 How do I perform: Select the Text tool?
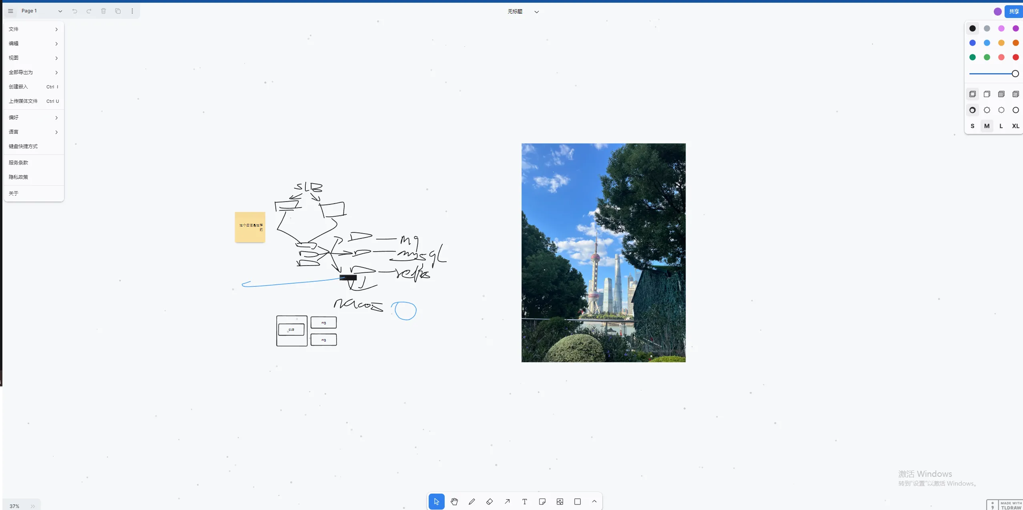(524, 502)
